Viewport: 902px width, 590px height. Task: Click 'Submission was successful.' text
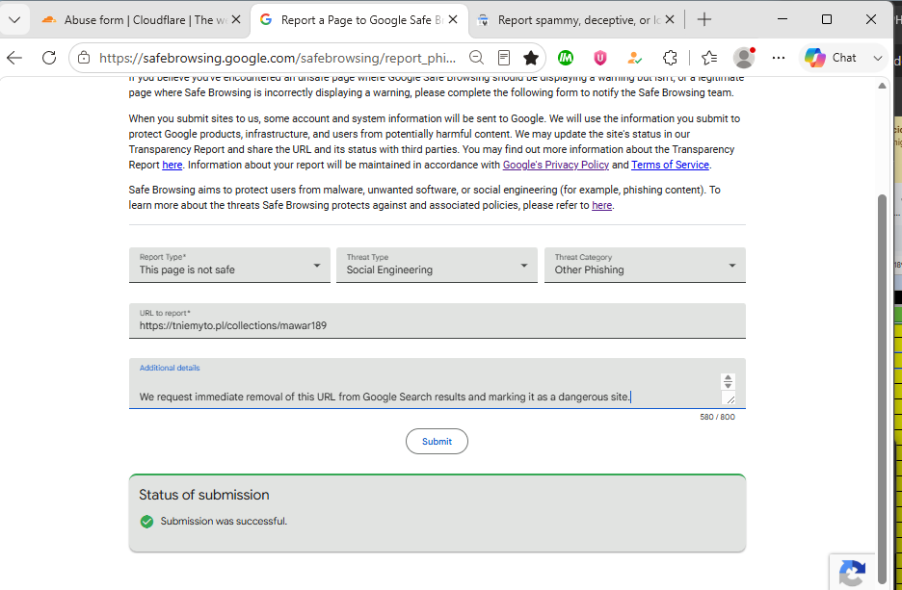click(224, 521)
